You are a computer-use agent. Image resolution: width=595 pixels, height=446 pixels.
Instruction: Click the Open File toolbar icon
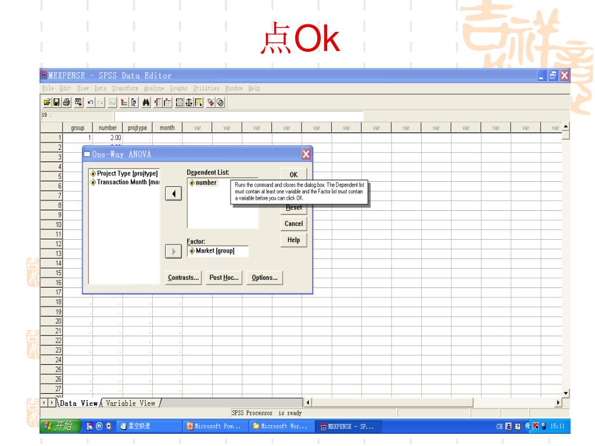pyautogui.click(x=47, y=102)
